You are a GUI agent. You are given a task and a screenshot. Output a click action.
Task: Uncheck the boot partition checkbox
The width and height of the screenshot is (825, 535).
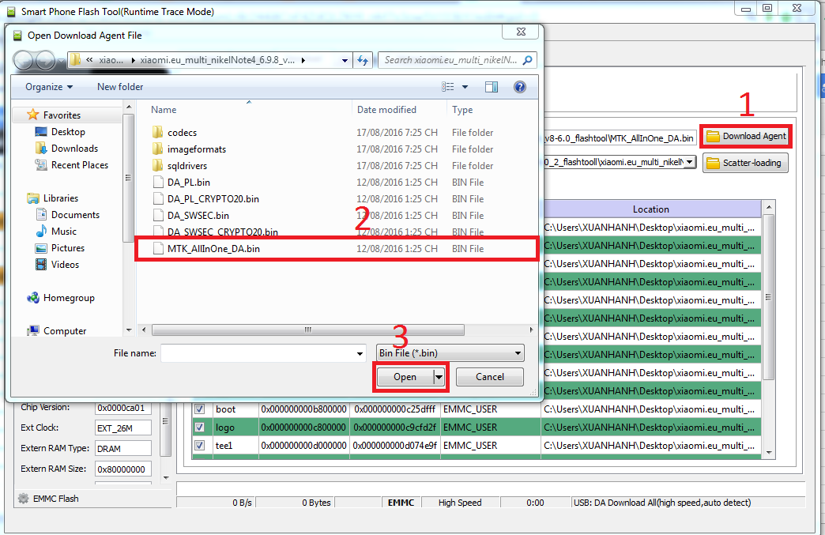(200, 409)
